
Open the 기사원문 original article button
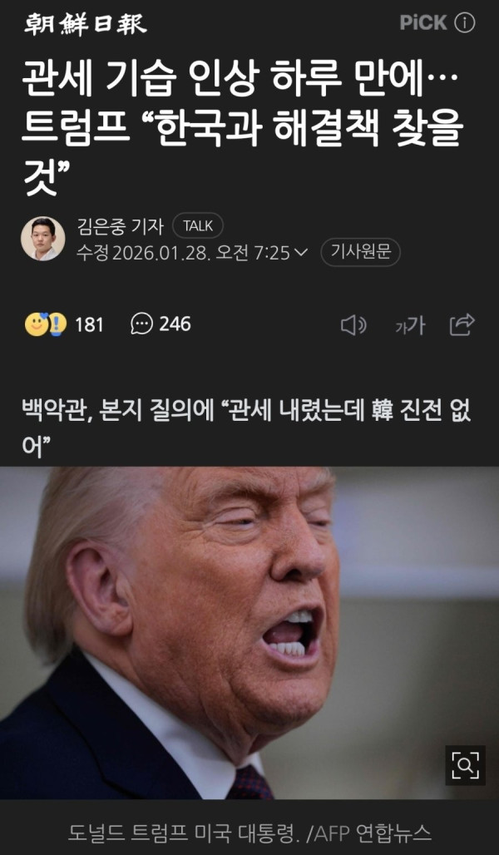click(360, 253)
